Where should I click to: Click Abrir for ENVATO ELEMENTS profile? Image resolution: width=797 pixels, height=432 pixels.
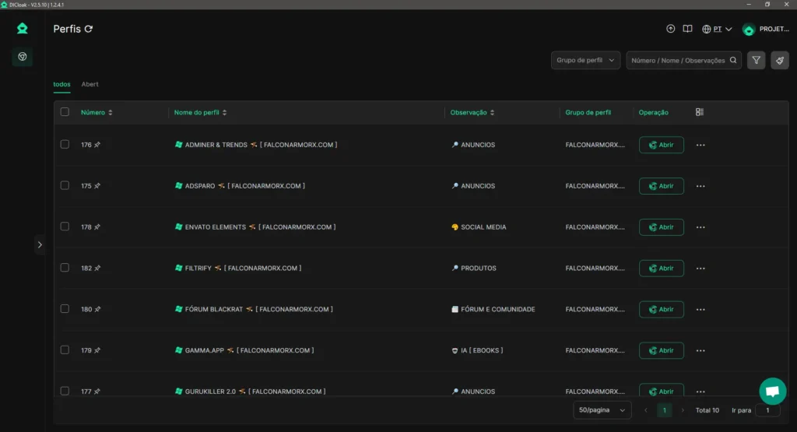[661, 227]
